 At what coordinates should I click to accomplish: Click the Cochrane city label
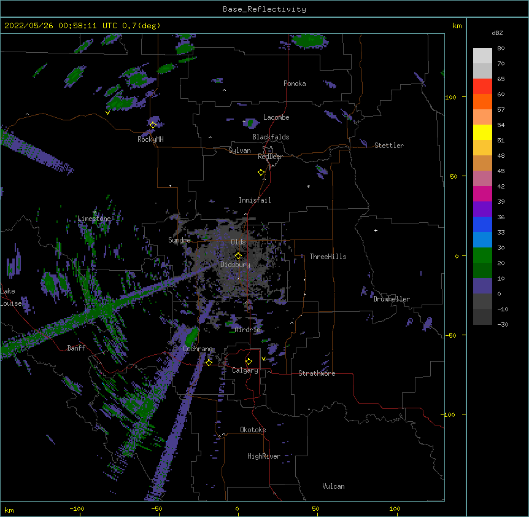(x=198, y=349)
